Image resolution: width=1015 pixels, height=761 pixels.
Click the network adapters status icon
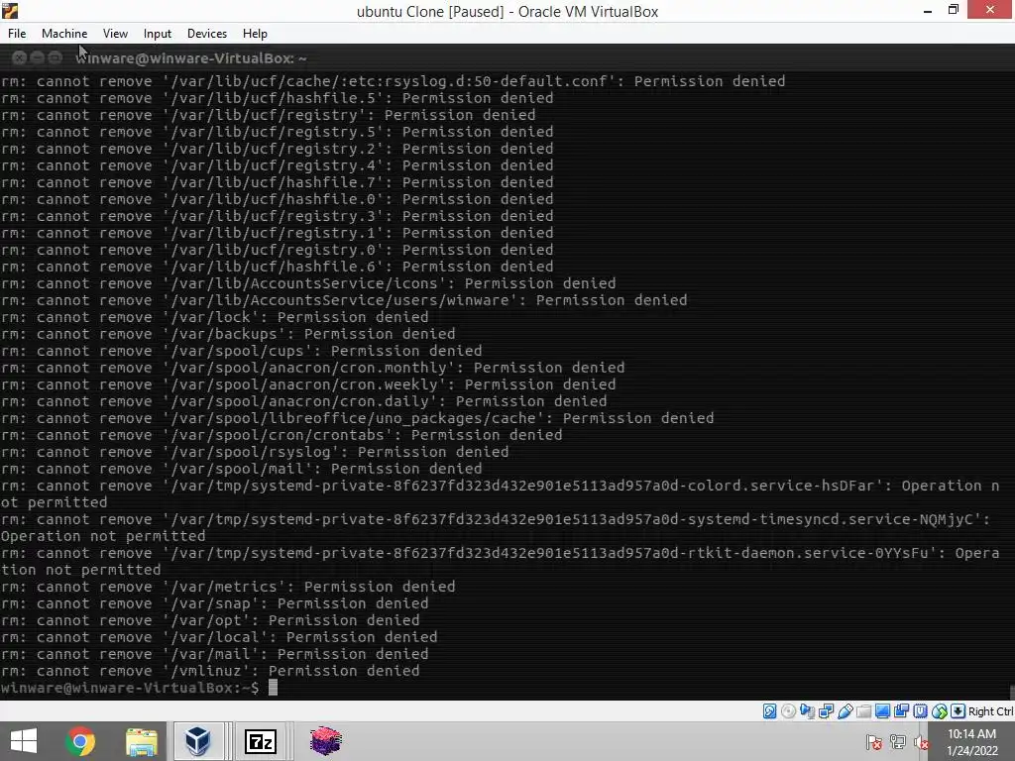(826, 711)
